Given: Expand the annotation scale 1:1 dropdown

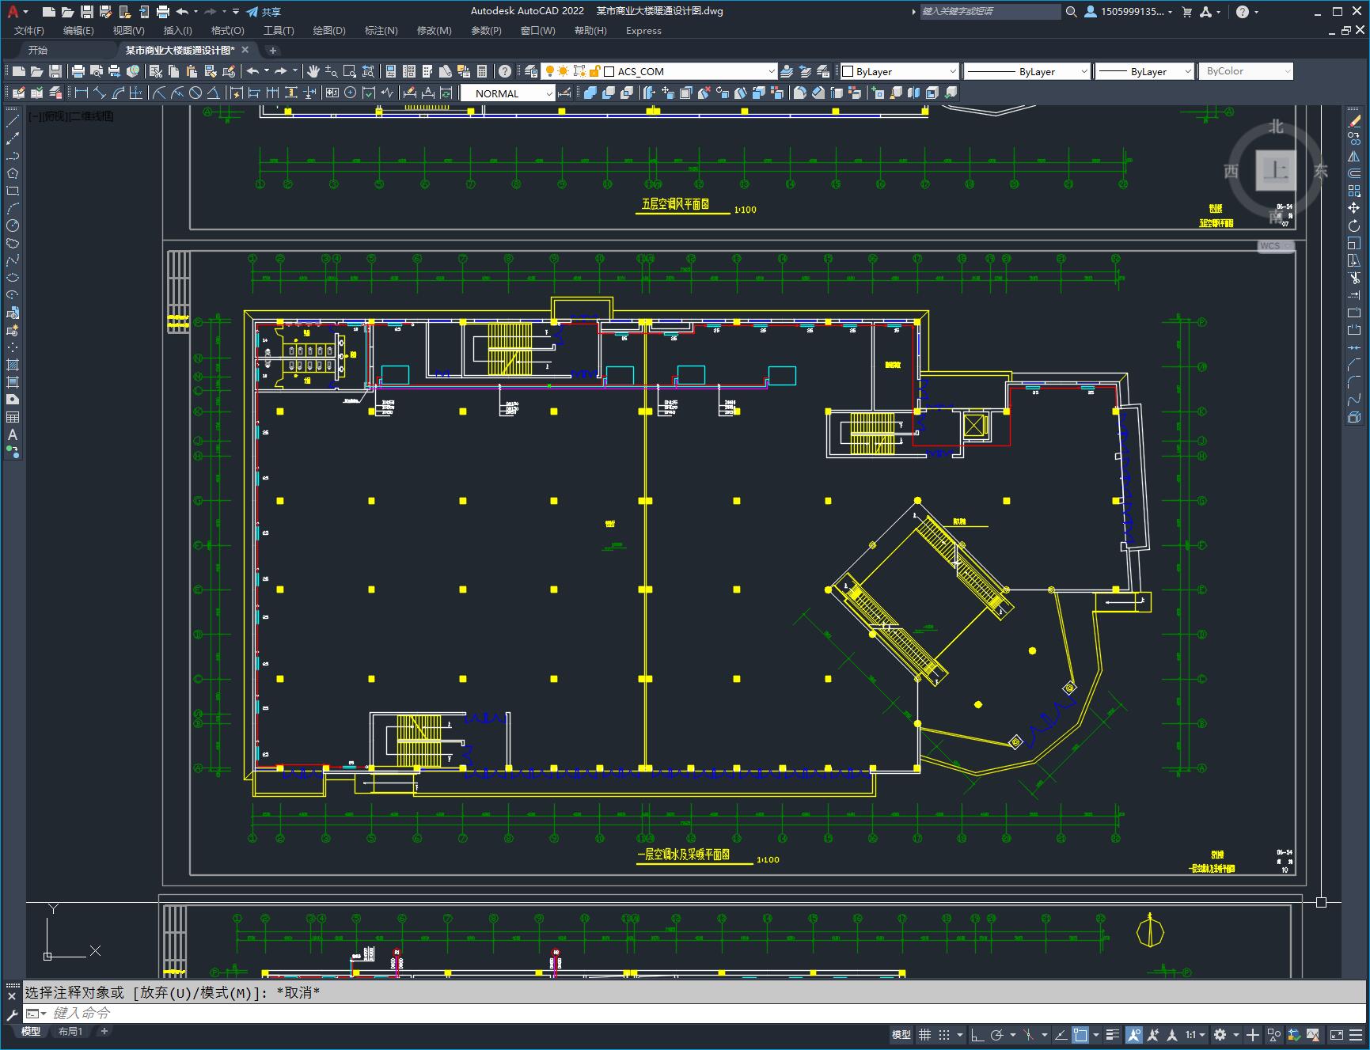Looking at the screenshot, I should pos(1195,1034).
